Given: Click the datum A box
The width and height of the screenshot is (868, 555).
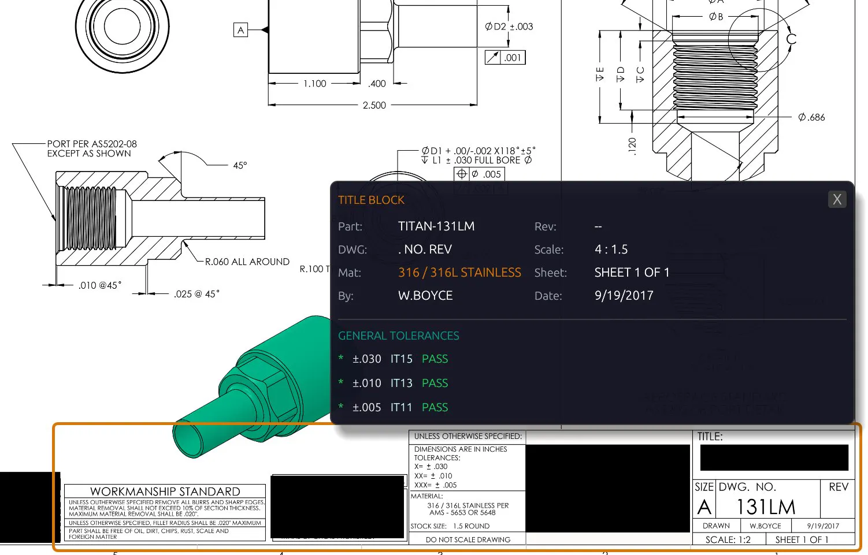Looking at the screenshot, I should 241,30.
